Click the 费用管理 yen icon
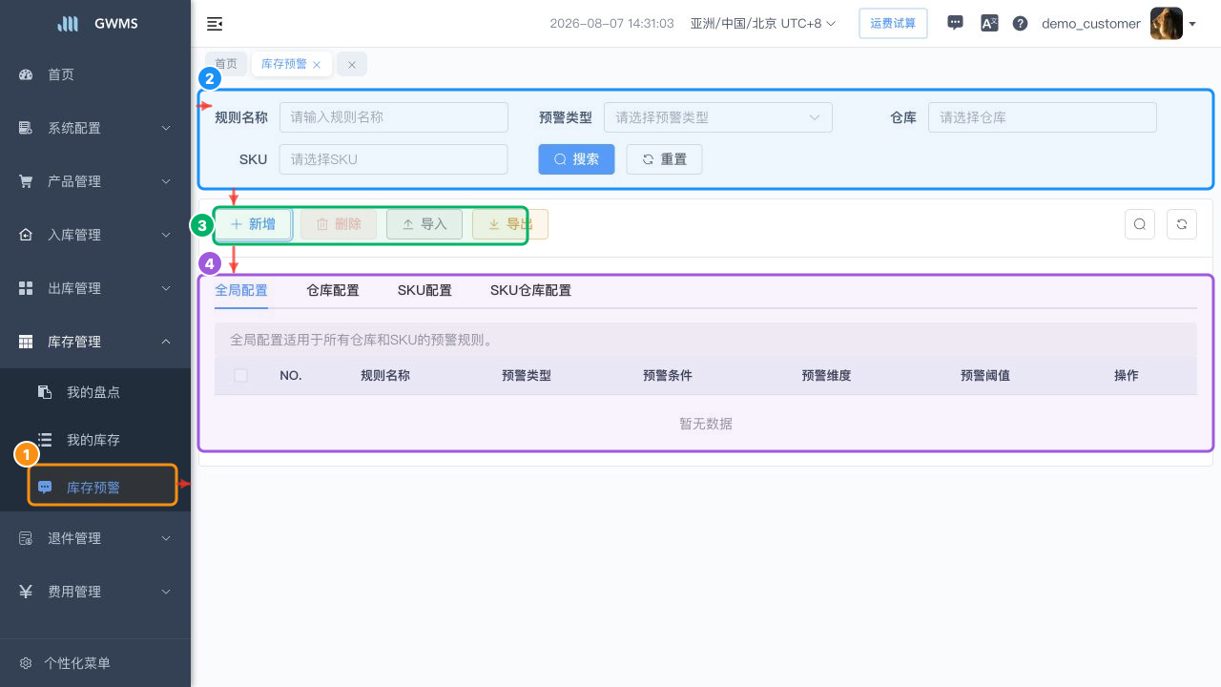The height and width of the screenshot is (687, 1221). tap(26, 592)
